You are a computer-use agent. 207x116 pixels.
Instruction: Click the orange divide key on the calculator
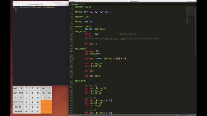43,102
